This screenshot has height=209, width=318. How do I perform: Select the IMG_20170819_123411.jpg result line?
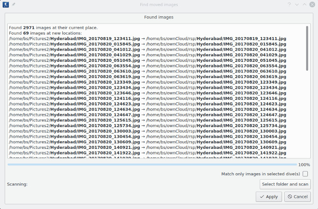(147, 38)
